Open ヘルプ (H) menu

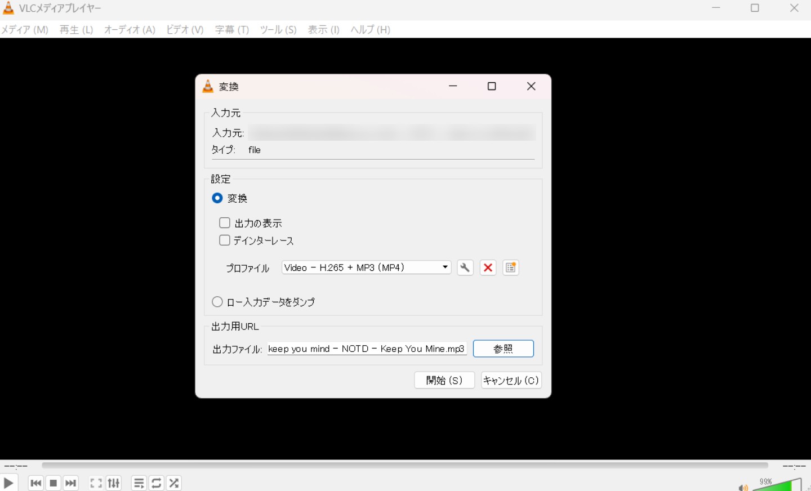(x=370, y=30)
